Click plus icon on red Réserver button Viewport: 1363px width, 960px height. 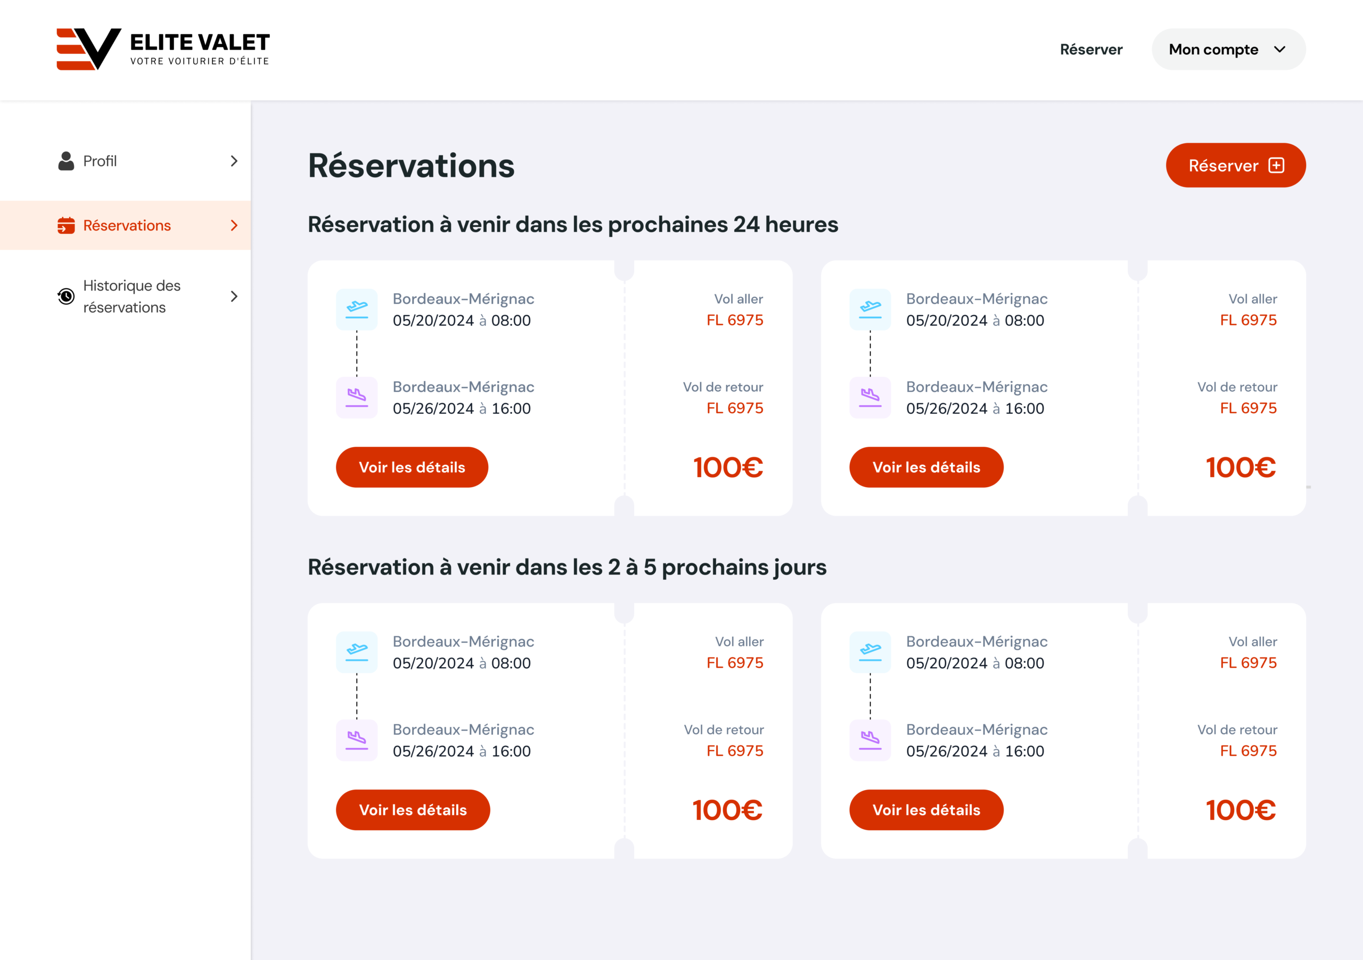point(1276,165)
